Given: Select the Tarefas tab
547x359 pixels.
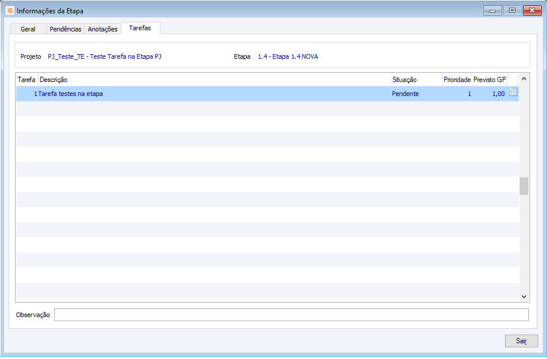Looking at the screenshot, I should tap(140, 28).
